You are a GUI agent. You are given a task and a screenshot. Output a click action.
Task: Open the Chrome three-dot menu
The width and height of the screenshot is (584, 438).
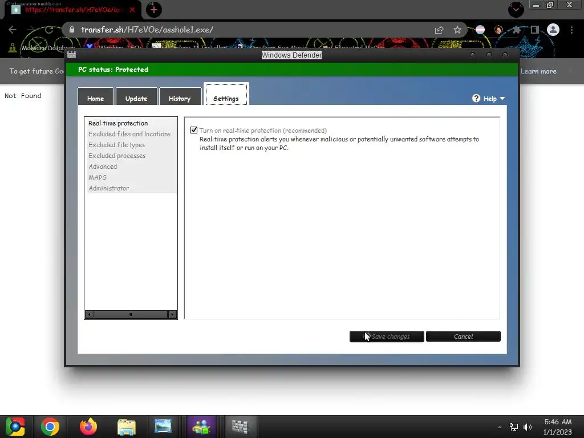point(571,30)
